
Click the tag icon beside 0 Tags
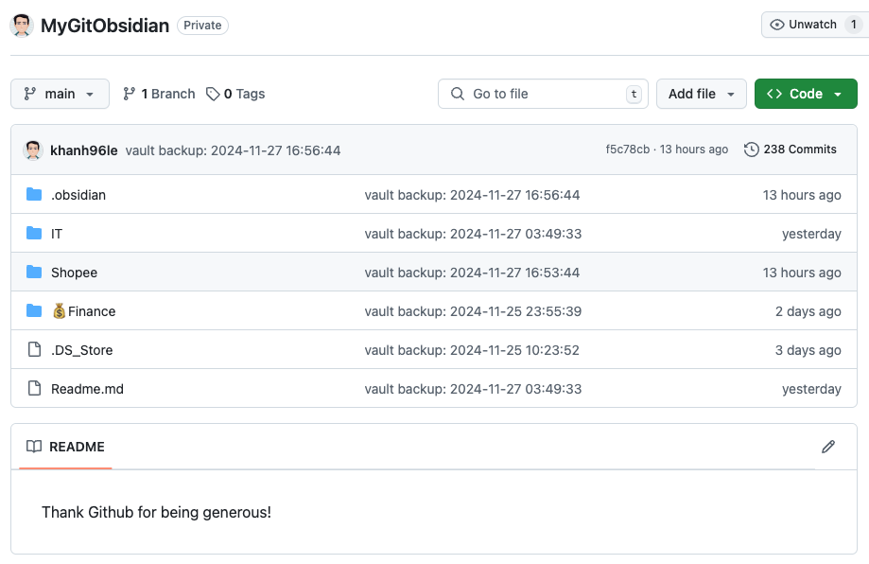[213, 94]
